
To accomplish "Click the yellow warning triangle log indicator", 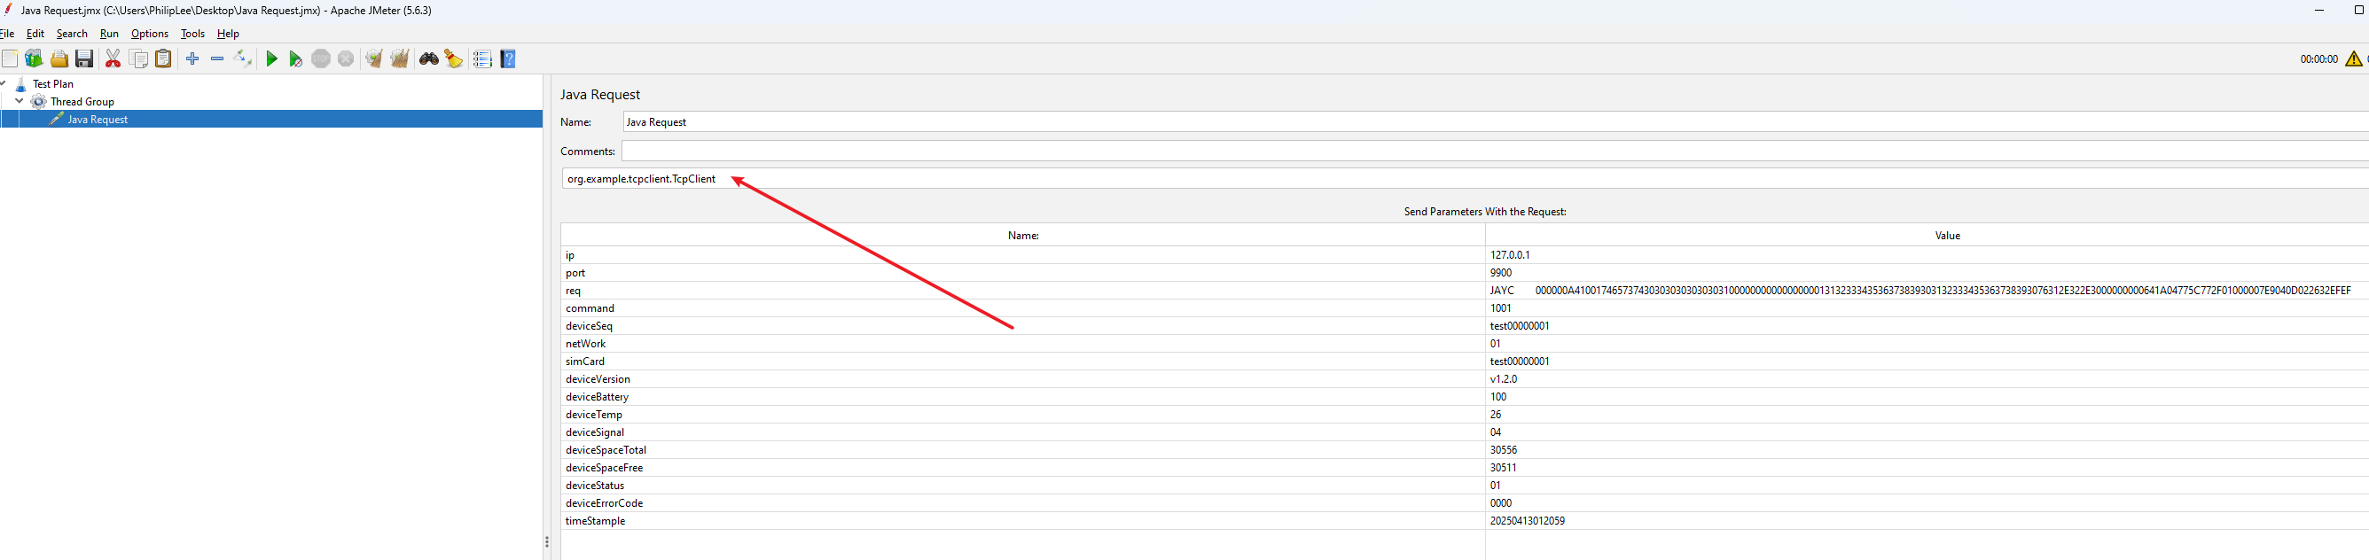I will [2352, 58].
